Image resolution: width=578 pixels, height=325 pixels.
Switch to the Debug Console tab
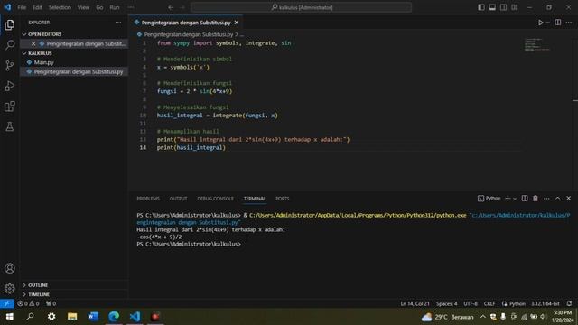click(x=215, y=199)
